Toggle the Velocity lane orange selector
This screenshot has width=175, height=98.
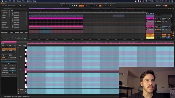19,90
